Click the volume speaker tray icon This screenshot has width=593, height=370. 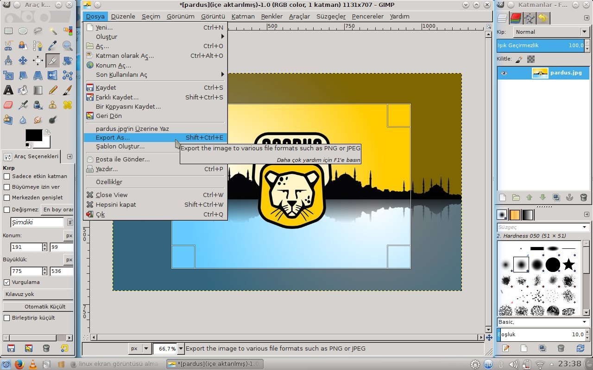click(x=513, y=364)
